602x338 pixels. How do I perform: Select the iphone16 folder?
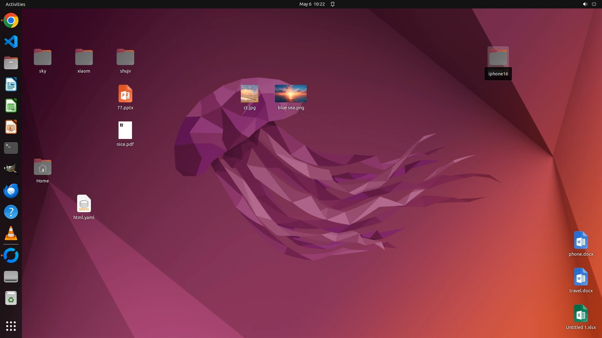pos(498,57)
